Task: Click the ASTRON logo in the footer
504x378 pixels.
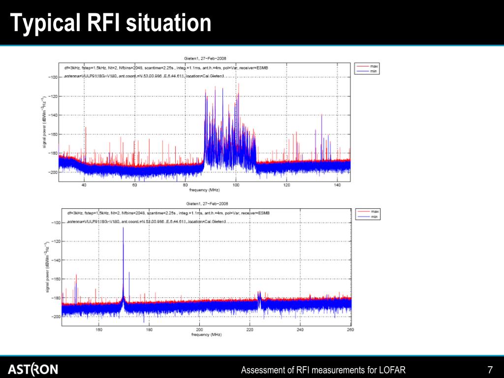Action: tap(33, 370)
